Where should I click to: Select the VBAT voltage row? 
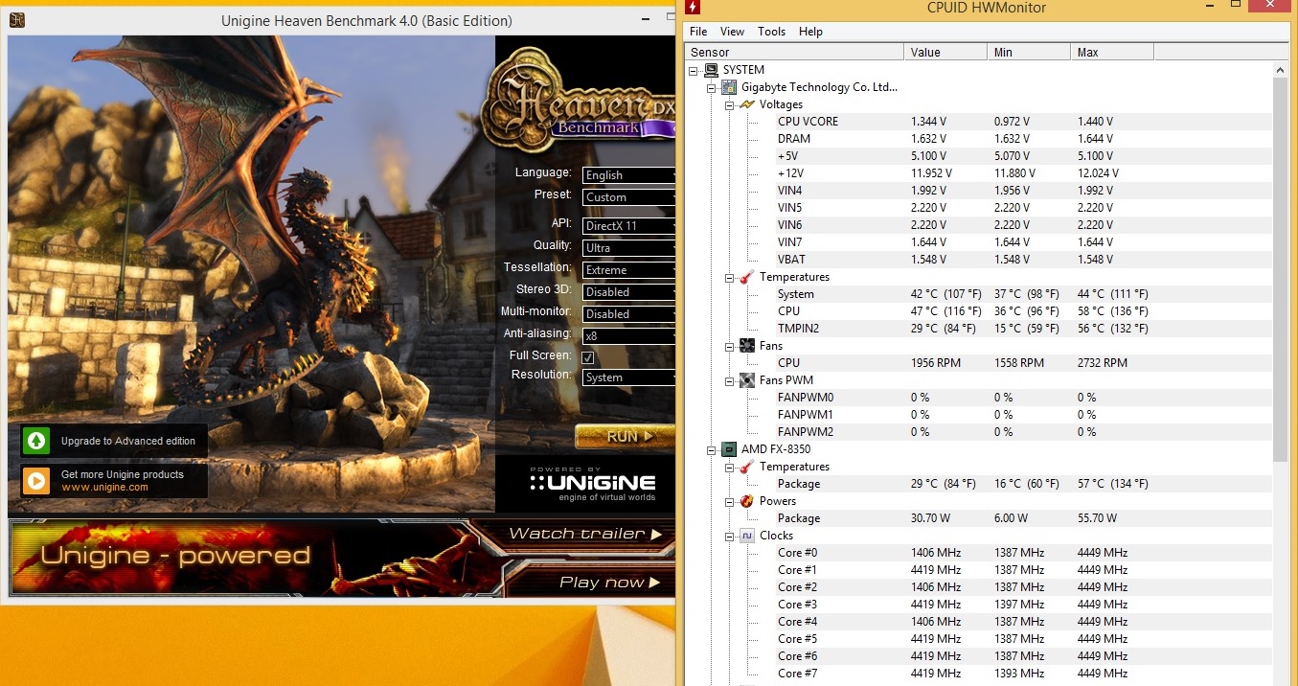click(1024, 260)
